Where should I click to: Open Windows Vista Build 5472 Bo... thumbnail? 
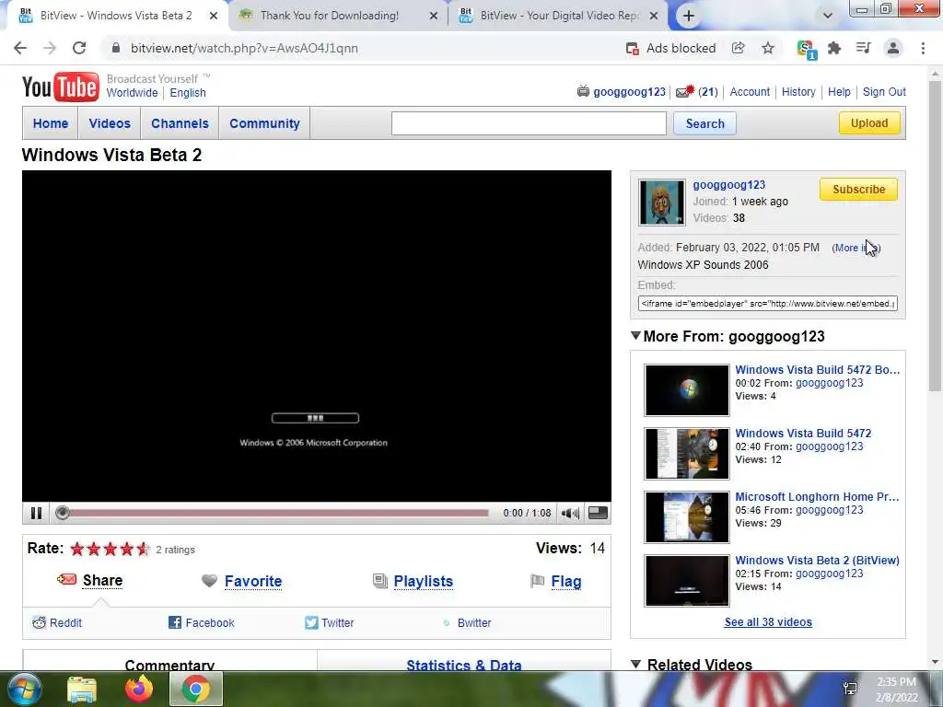(687, 390)
